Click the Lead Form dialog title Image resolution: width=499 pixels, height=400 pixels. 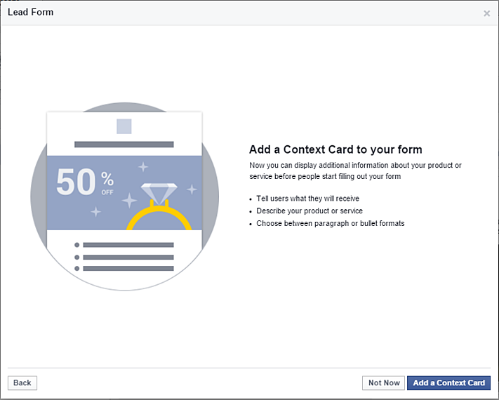(x=30, y=12)
